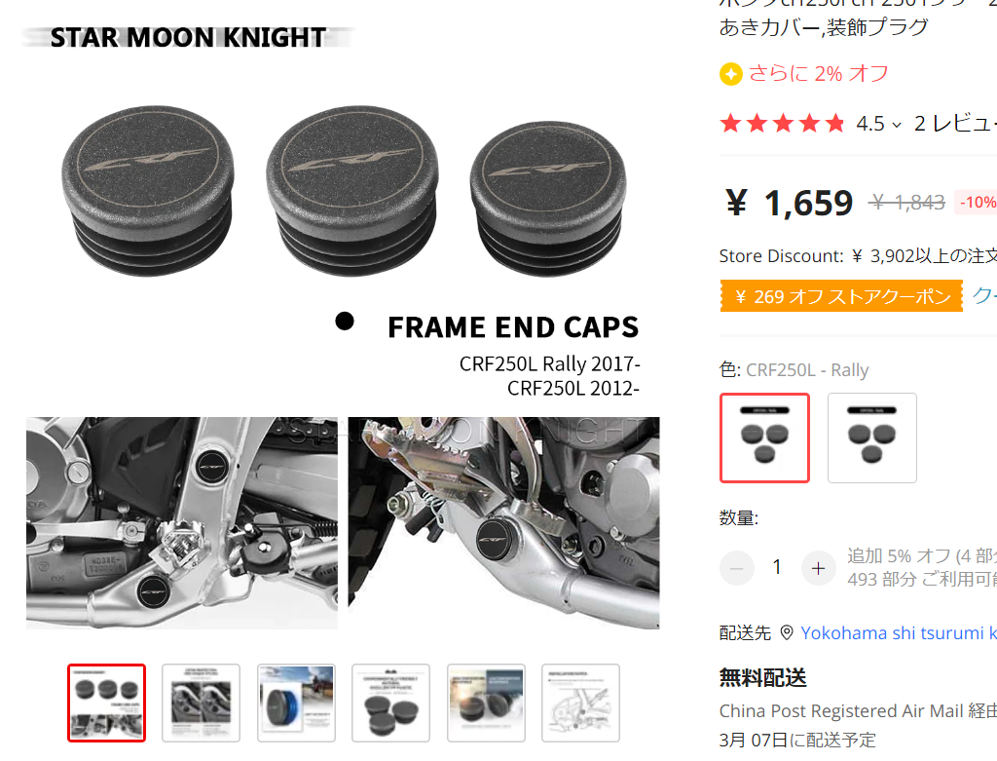Click the quantity value field
Screen dimensions: 997x761
(x=777, y=567)
